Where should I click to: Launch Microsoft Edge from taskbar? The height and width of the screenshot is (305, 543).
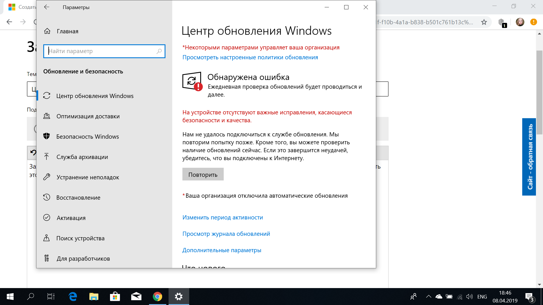(x=73, y=297)
